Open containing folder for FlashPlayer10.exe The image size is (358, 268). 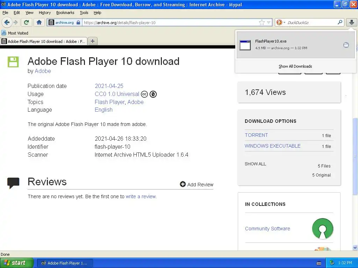(346, 45)
